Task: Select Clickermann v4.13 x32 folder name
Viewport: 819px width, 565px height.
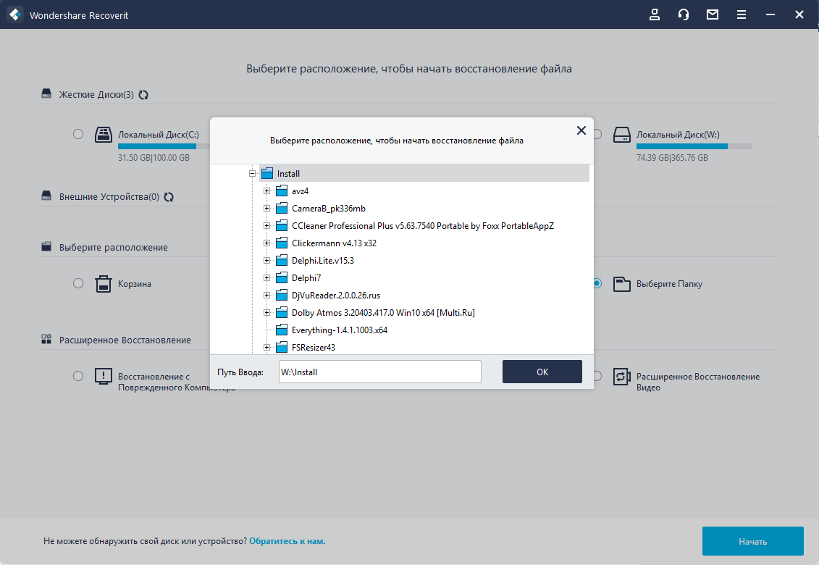Action: (x=334, y=243)
